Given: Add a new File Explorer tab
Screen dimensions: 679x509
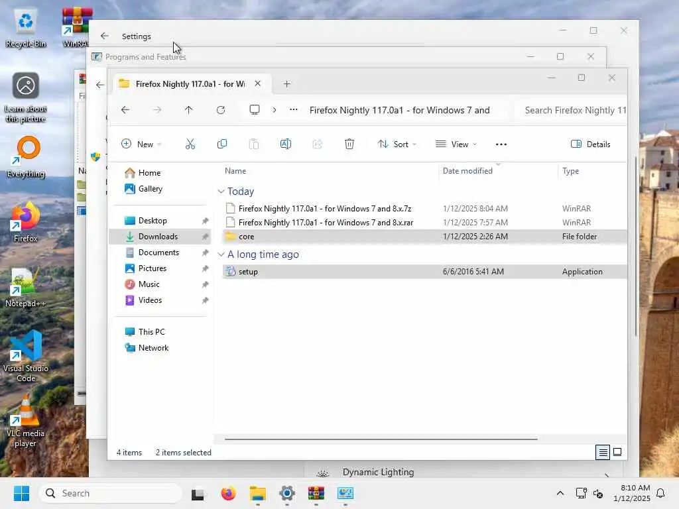Looking at the screenshot, I should pyautogui.click(x=286, y=84).
